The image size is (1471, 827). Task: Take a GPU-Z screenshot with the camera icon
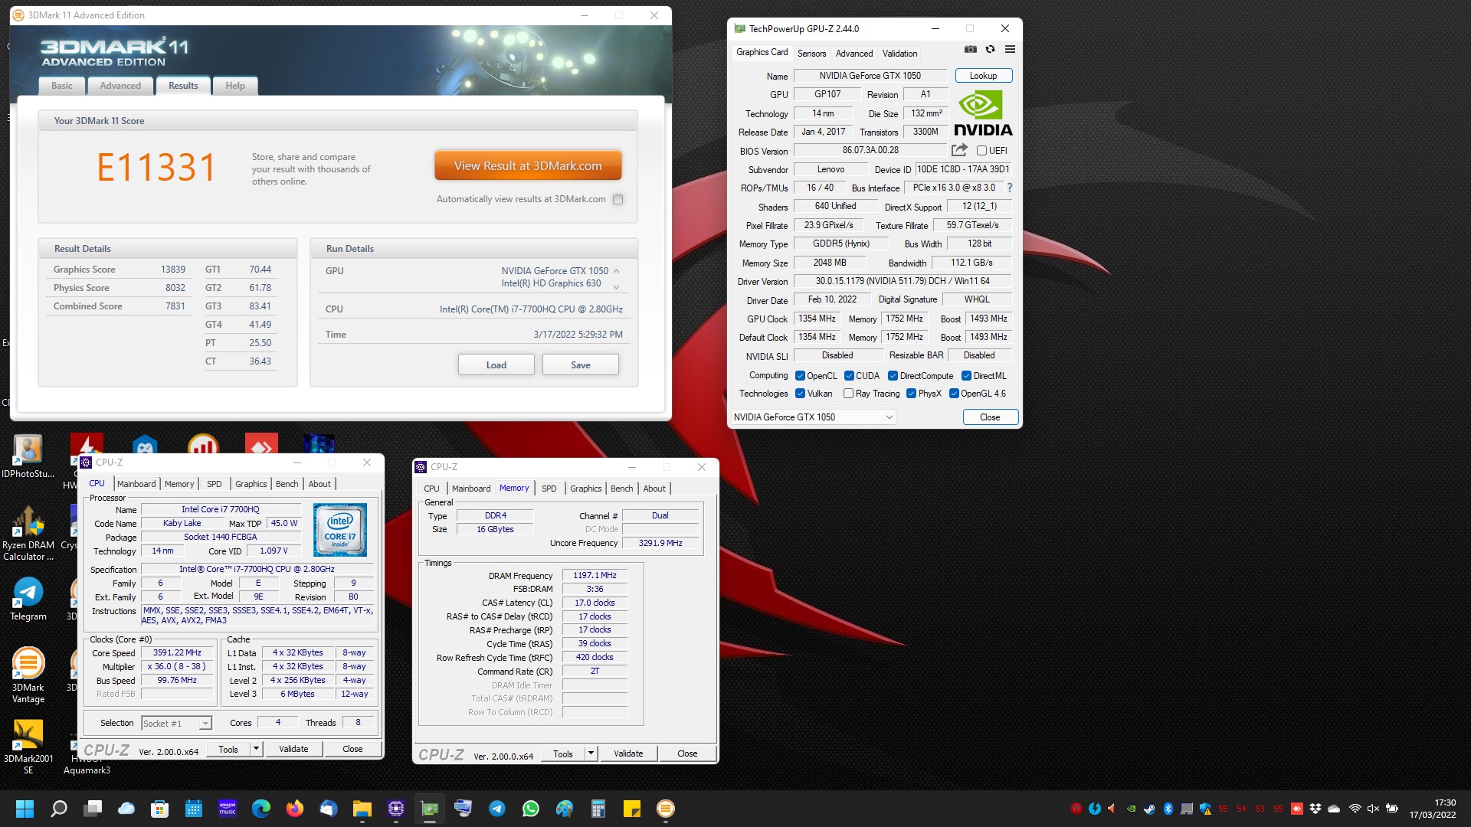(971, 49)
